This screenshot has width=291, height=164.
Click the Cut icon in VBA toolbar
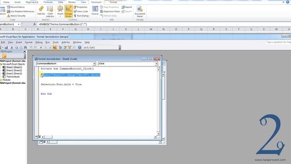pyautogui.click(x=12, y=47)
